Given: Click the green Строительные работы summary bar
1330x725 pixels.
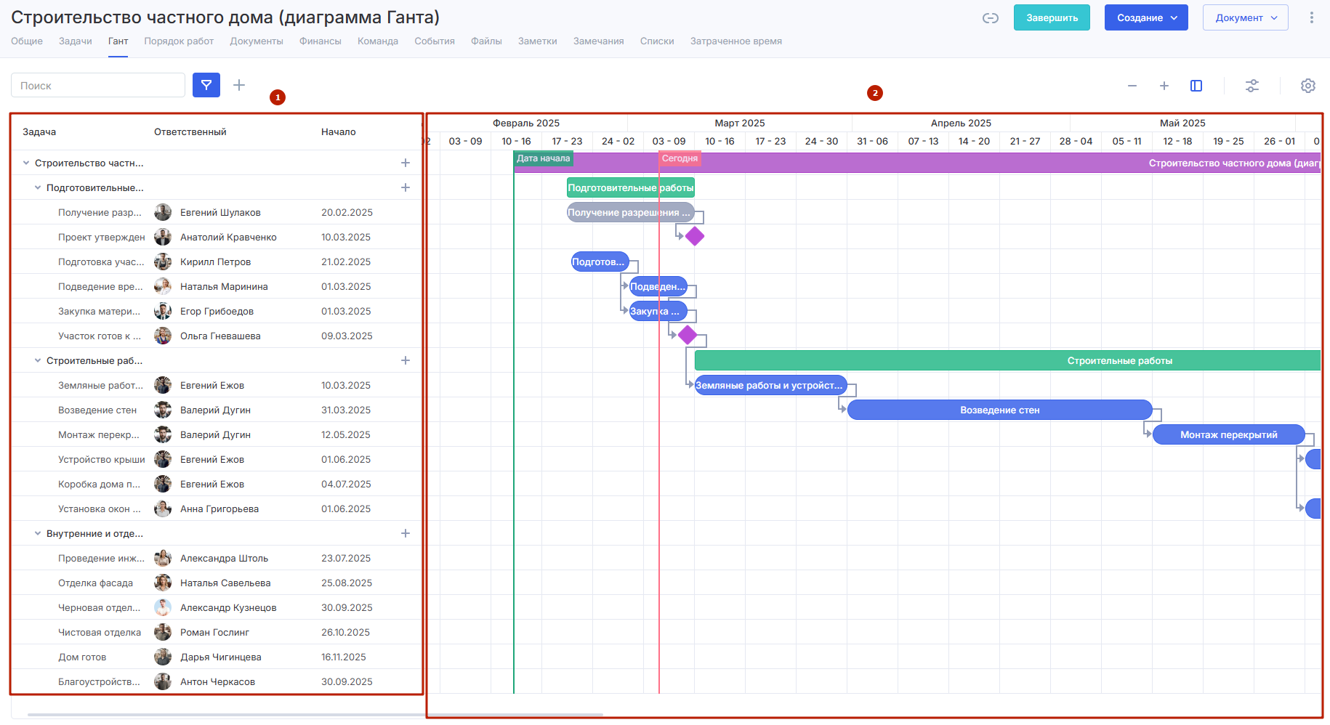Looking at the screenshot, I should (1007, 360).
